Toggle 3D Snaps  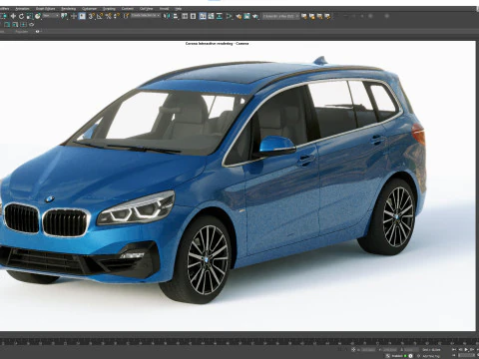click(x=91, y=16)
